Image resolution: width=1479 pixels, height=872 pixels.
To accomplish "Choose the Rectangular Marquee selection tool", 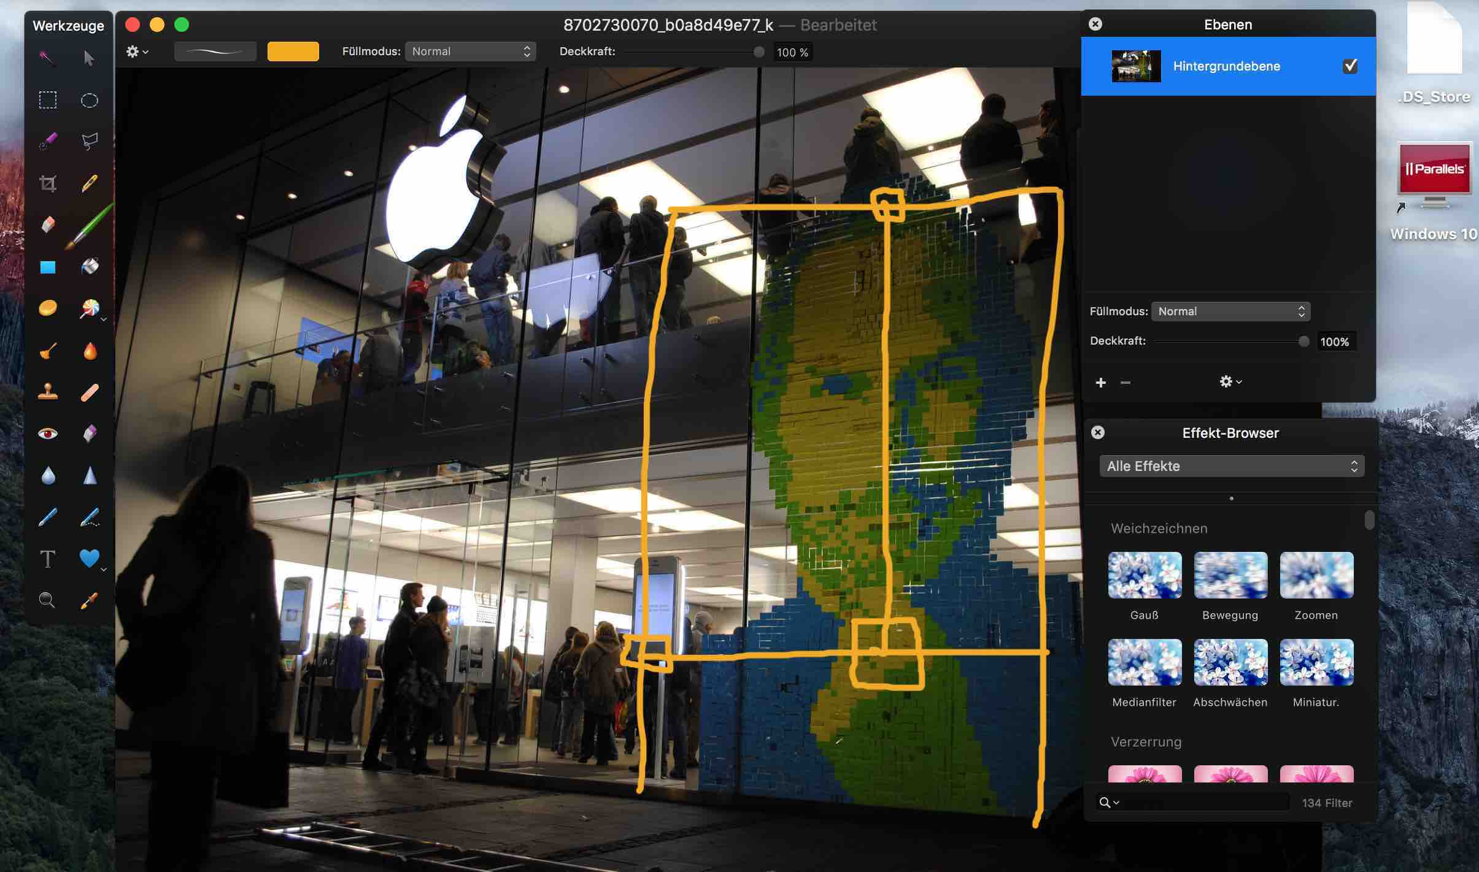I will click(x=47, y=100).
